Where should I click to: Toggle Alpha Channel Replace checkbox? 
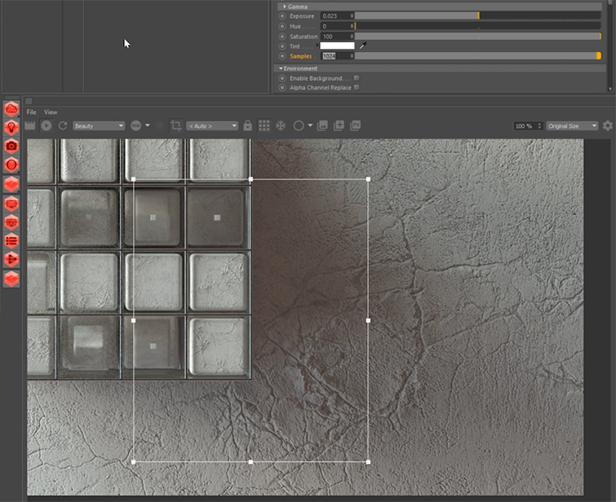coord(357,87)
